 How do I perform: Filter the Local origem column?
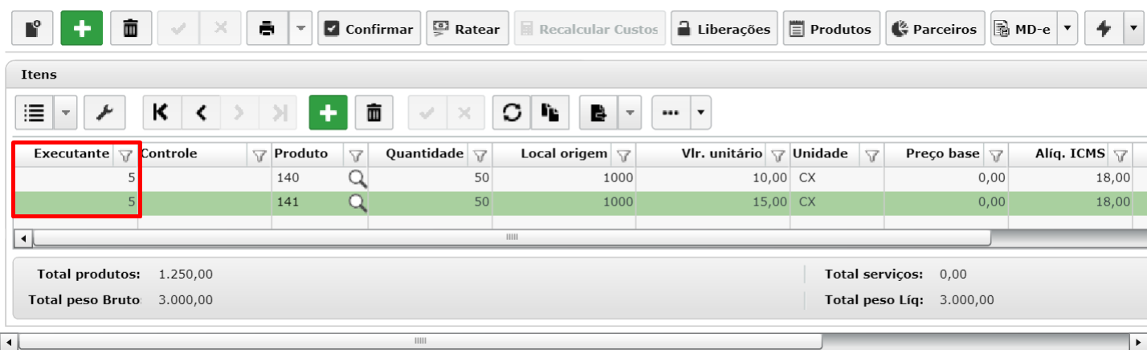(x=623, y=155)
